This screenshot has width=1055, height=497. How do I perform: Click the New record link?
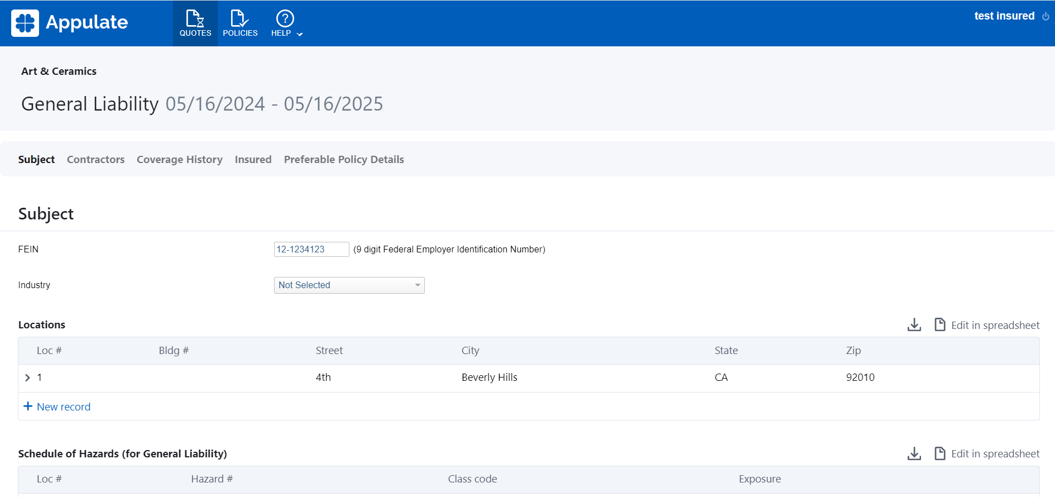pyautogui.click(x=63, y=407)
